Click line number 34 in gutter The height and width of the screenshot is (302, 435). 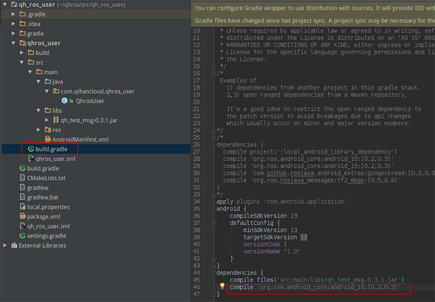pyautogui.click(x=196, y=202)
